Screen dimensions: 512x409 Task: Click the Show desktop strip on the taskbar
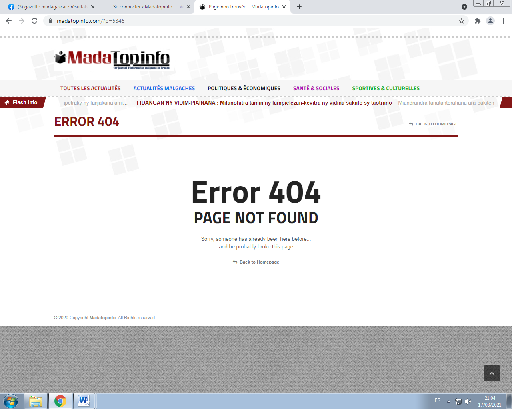(x=509, y=401)
